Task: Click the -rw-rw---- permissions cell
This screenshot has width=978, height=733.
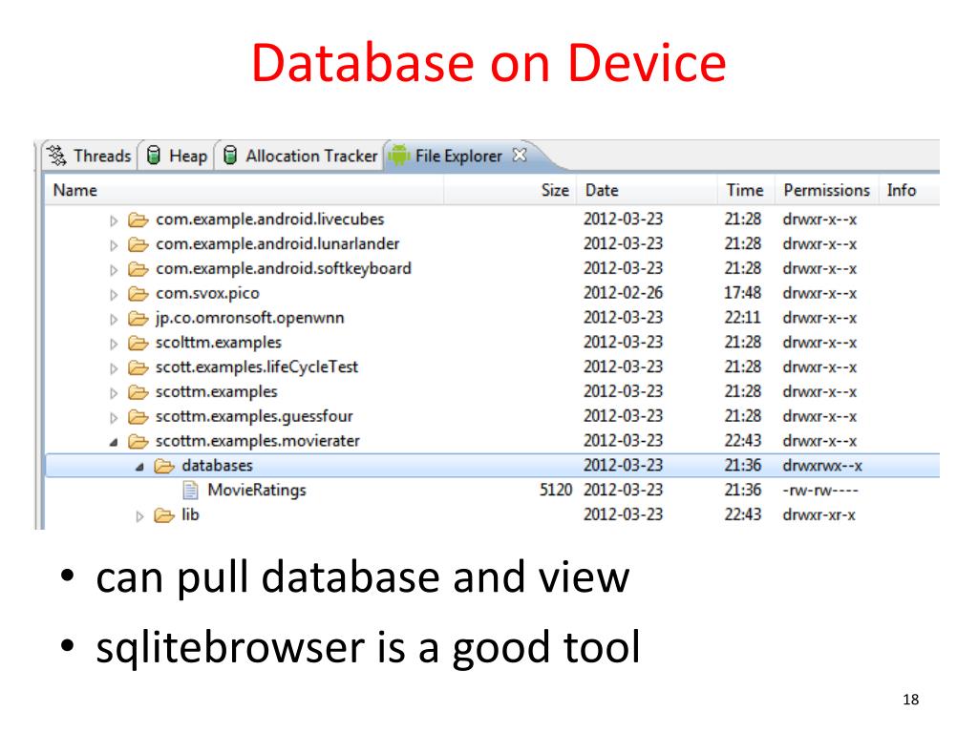Action: (x=820, y=491)
